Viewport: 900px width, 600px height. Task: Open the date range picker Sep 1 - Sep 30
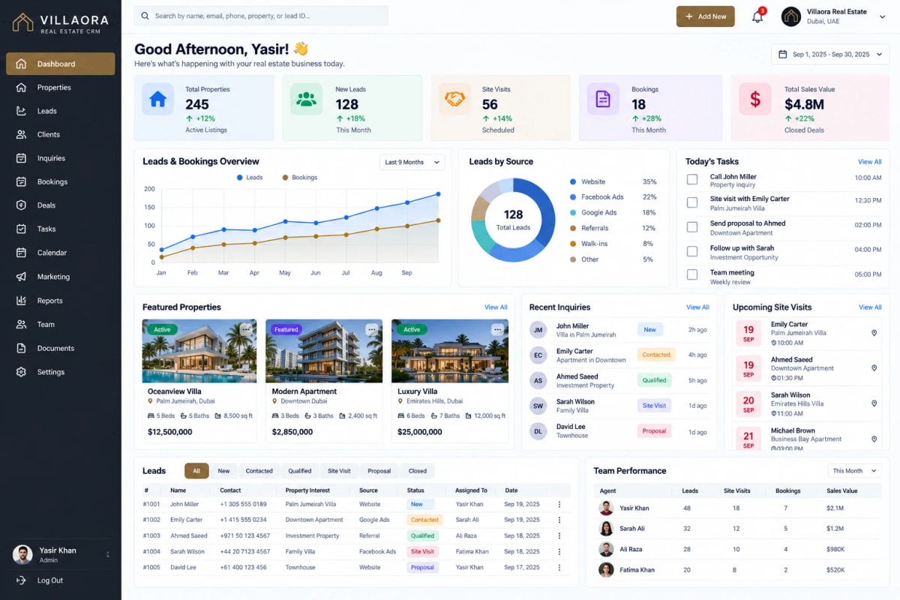[830, 54]
